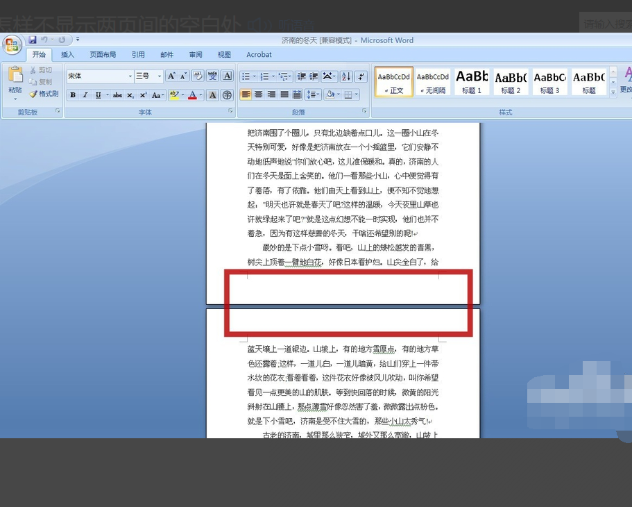The image size is (632, 507).
Task: Expand the line spacing dropdown
Action: [x=318, y=94]
